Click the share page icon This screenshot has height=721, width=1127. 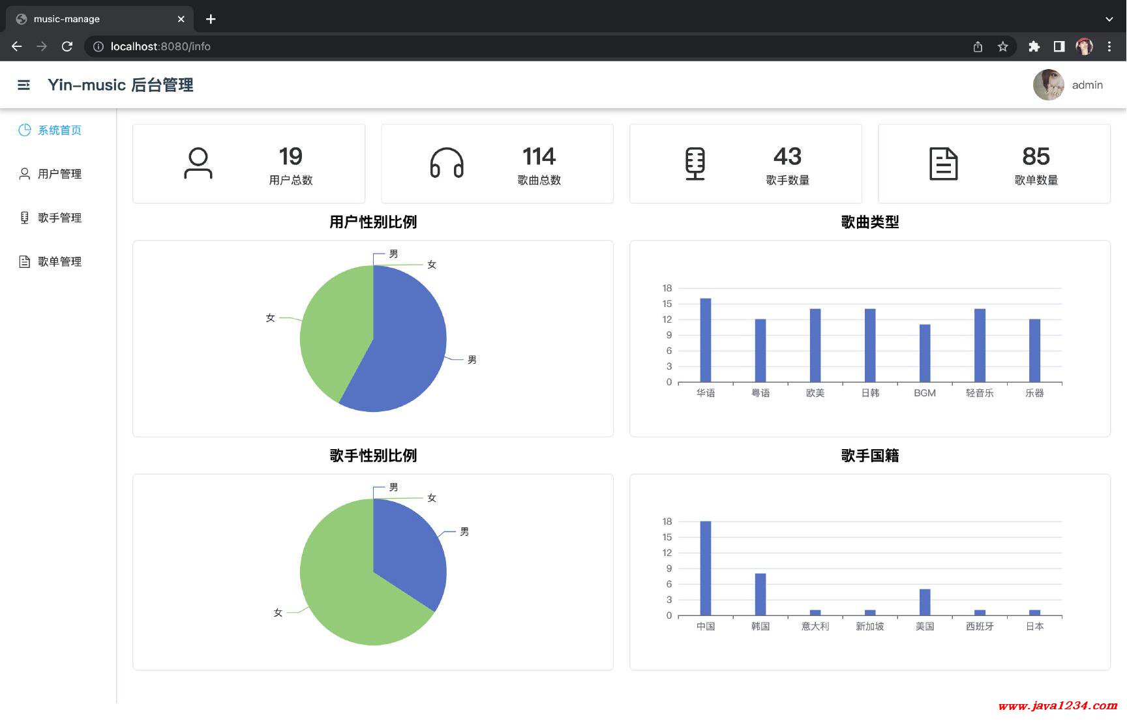tap(978, 46)
